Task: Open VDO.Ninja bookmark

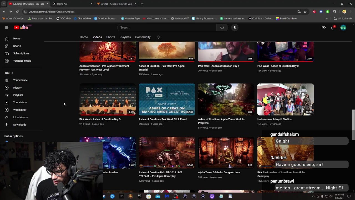Action: click(63, 19)
